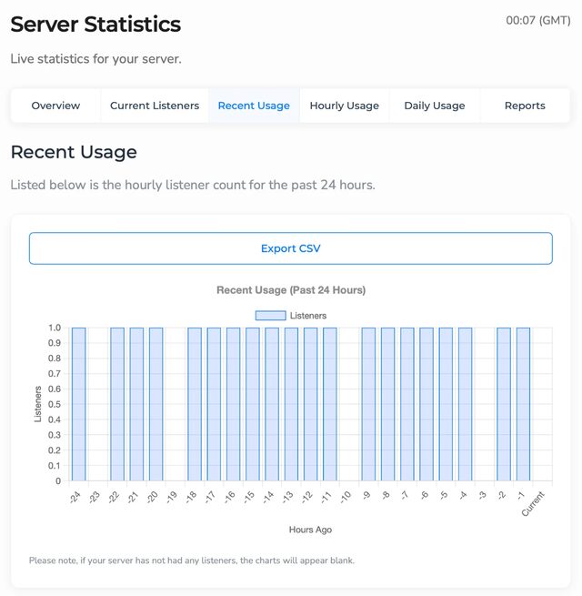Click the bar for -20 hours

point(156,404)
